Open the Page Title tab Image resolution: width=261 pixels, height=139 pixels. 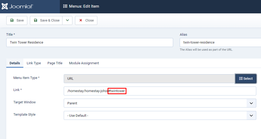[55, 63]
